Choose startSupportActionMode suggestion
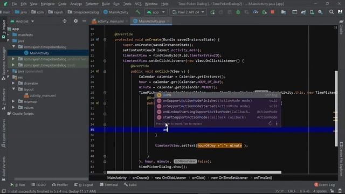This screenshot has height=194, width=345. point(217,117)
